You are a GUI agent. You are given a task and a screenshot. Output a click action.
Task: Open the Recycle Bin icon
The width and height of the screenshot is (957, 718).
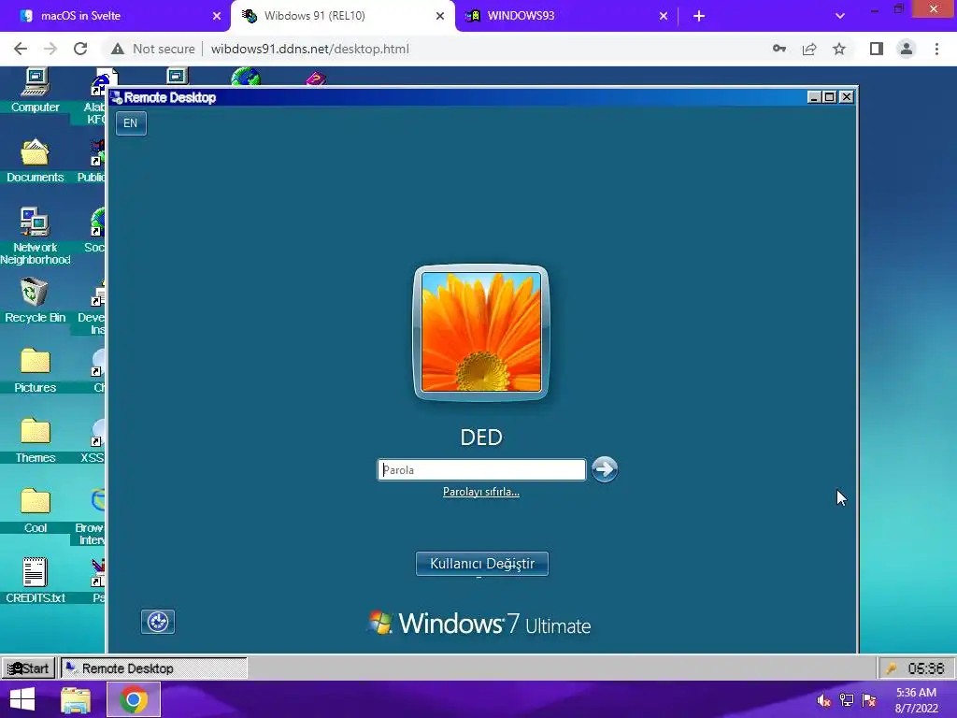[35, 300]
